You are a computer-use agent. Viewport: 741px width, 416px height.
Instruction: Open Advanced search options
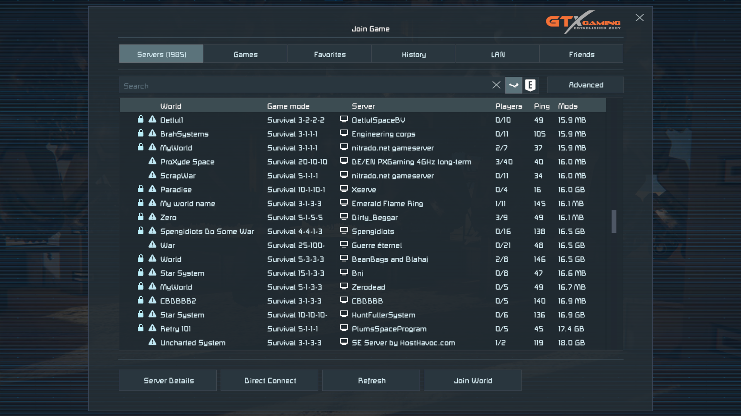585,85
